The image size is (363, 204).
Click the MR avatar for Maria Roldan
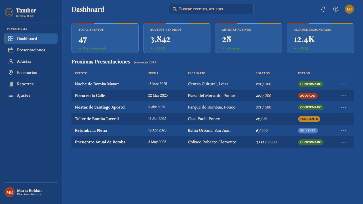(10, 192)
